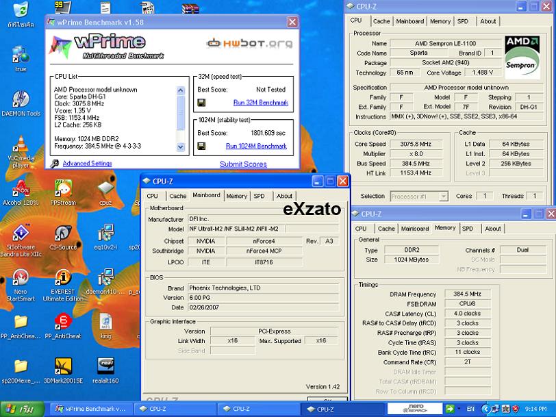Open the Alcohol 120% desktop shortcut

click(21, 188)
